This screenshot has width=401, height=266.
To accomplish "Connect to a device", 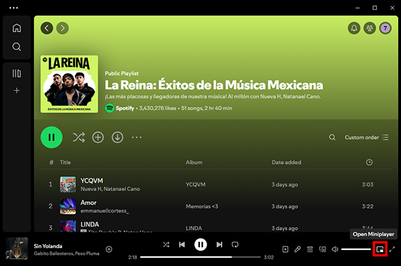I will (x=323, y=249).
